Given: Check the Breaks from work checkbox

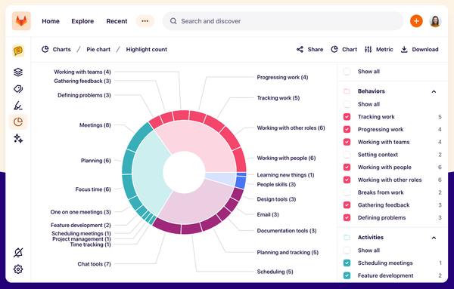Looking at the screenshot, I should (347, 192).
